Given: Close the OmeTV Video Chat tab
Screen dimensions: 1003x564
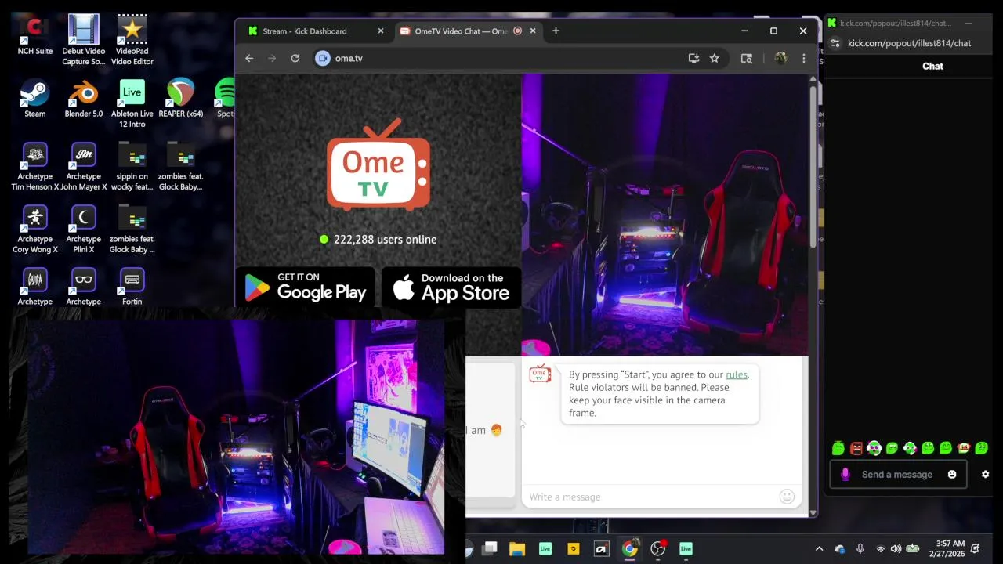Looking at the screenshot, I should point(533,31).
